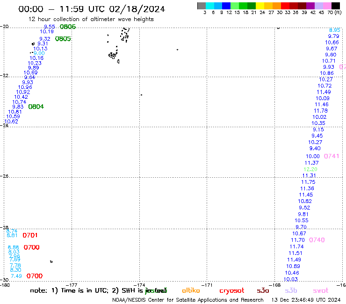Click the wave height value 10.66

[x=332, y=43]
